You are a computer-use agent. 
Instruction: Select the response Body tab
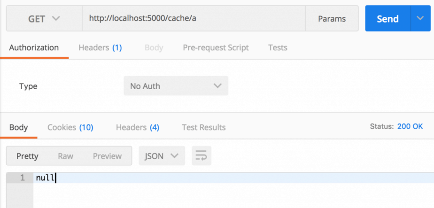[x=18, y=127]
